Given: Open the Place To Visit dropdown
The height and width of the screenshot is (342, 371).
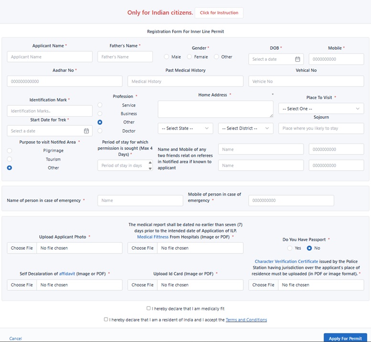Looking at the screenshot, I should coord(321,109).
